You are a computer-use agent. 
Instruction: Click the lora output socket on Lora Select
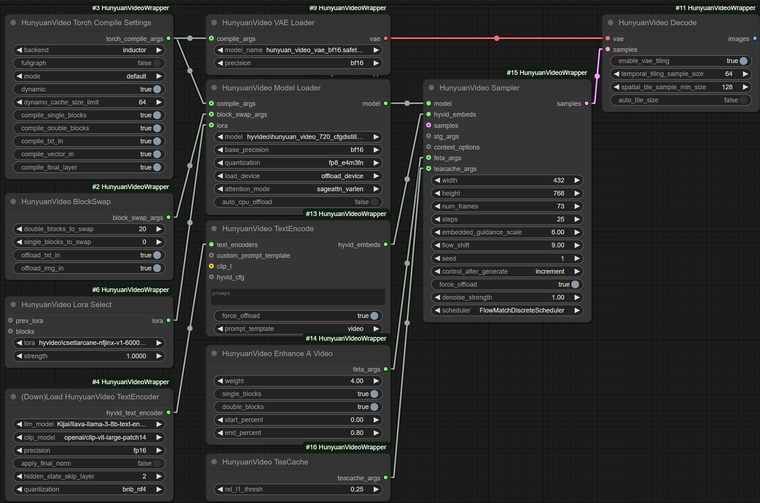click(168, 320)
